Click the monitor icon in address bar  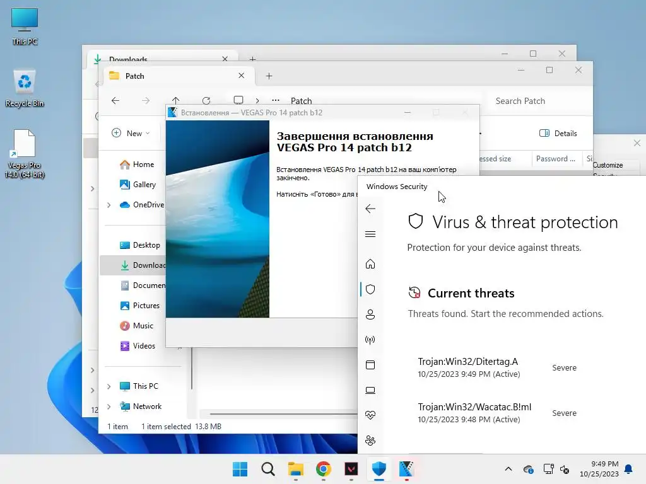[238, 100]
